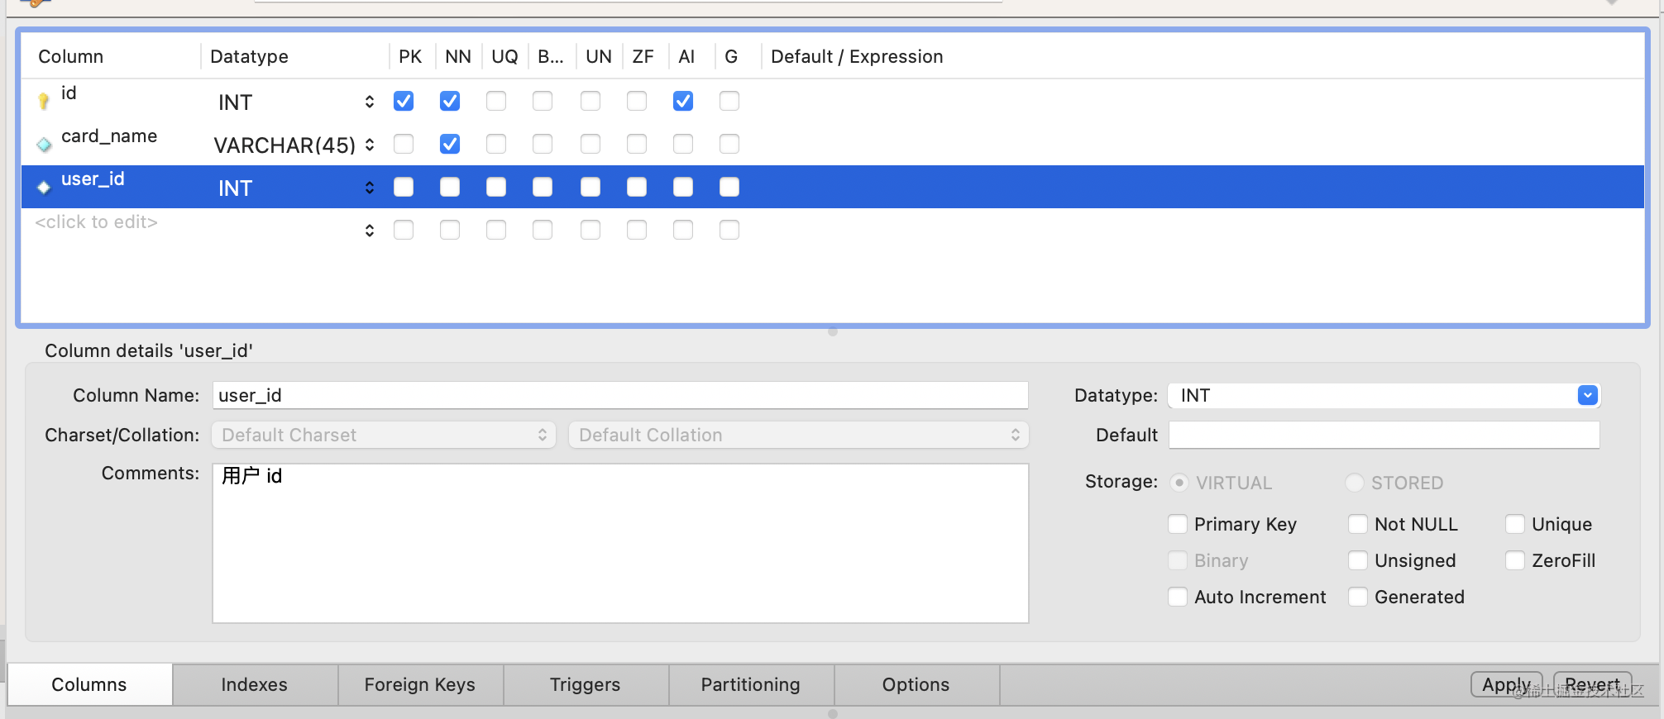This screenshot has width=1664, height=719.
Task: Open the Foreign Keys tab
Action: point(420,685)
